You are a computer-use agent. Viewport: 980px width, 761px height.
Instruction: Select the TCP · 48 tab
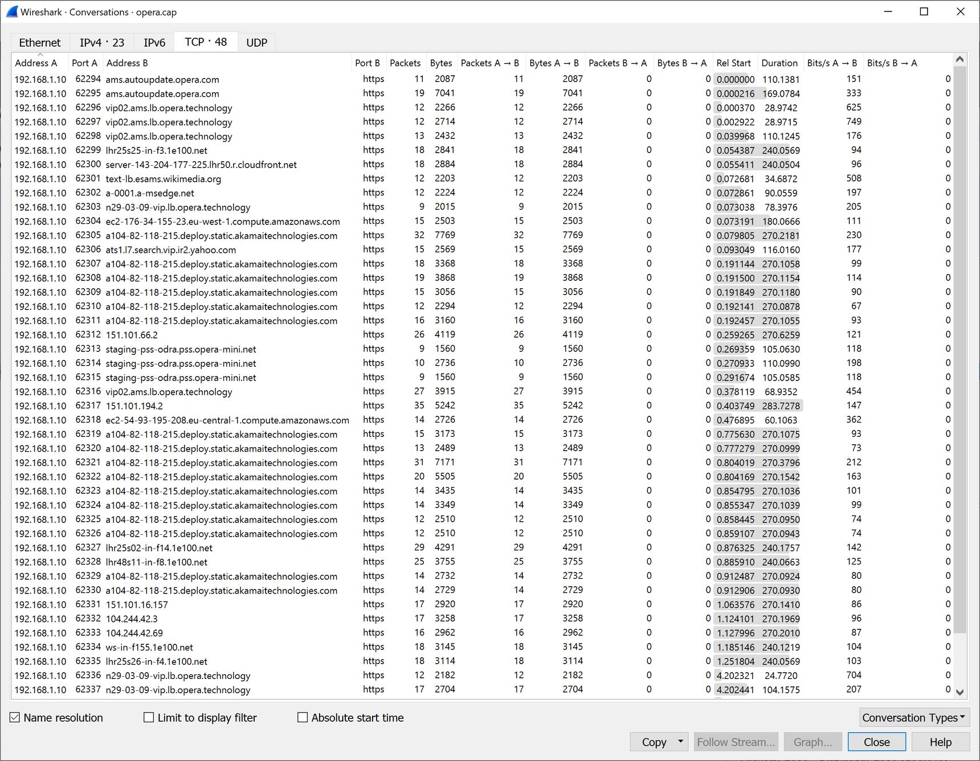click(206, 42)
